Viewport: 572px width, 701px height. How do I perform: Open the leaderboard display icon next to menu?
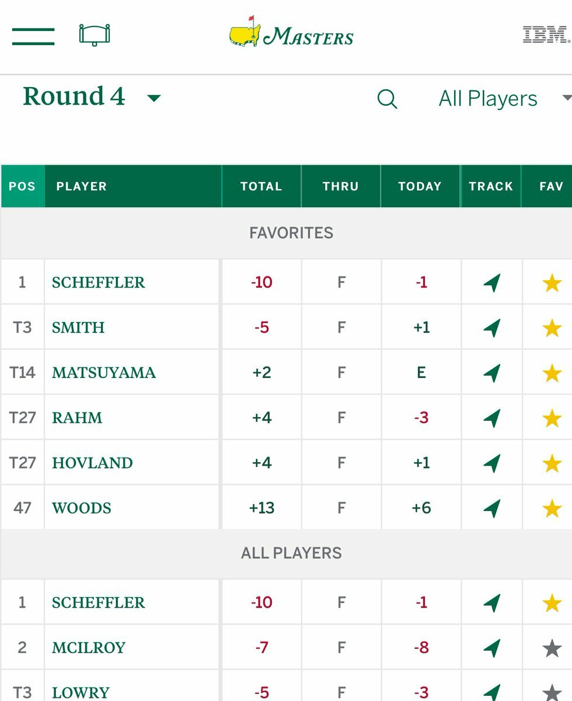pyautogui.click(x=95, y=35)
